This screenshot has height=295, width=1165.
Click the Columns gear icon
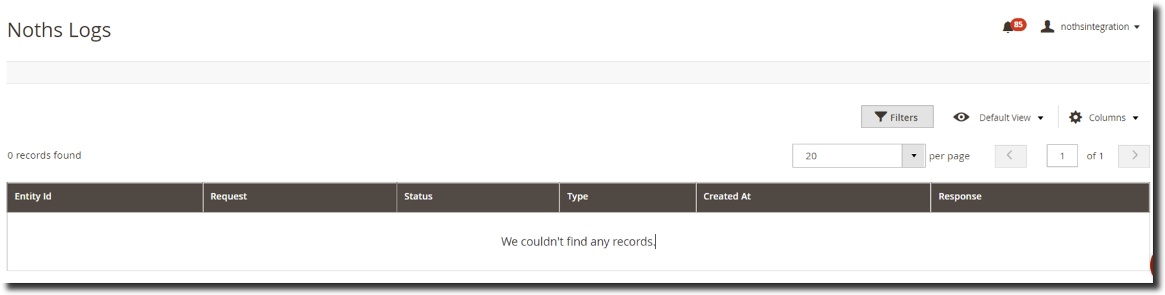[x=1075, y=117]
